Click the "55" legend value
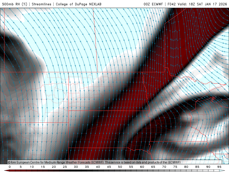 [x=131, y=167]
